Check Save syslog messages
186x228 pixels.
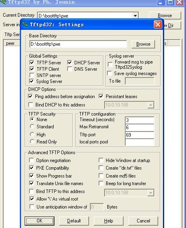(109, 73)
